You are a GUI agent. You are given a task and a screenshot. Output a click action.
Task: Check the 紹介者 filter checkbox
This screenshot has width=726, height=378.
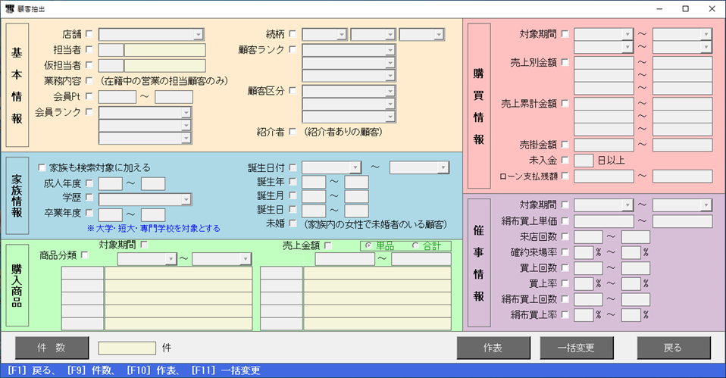click(x=293, y=132)
